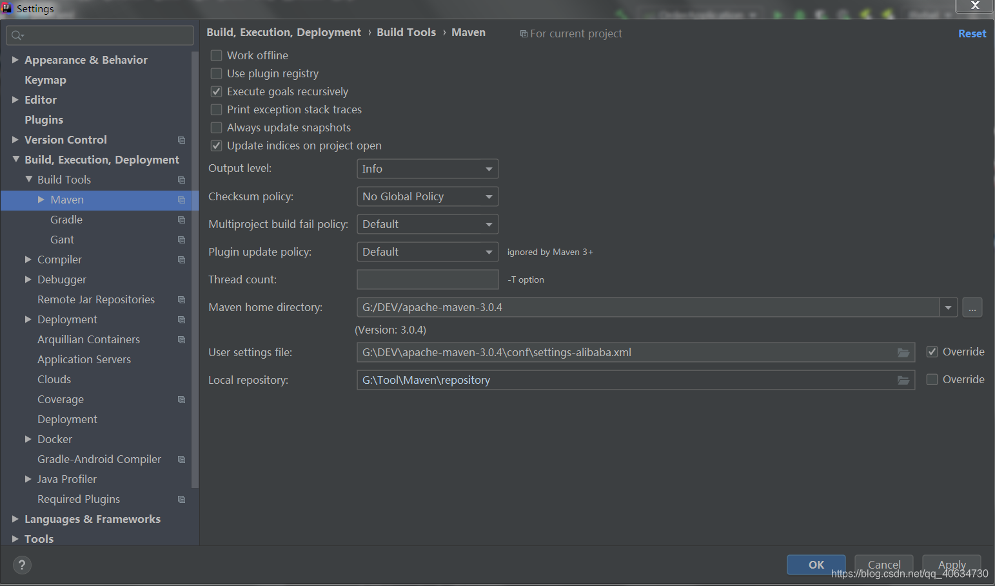This screenshot has width=995, height=586.
Task: Uncheck Override for User settings file
Action: (932, 352)
